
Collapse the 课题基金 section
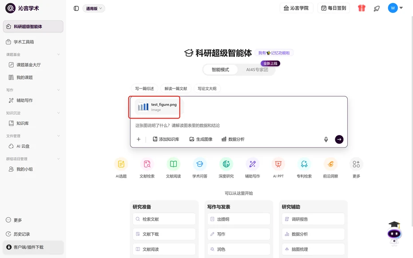click(59, 55)
